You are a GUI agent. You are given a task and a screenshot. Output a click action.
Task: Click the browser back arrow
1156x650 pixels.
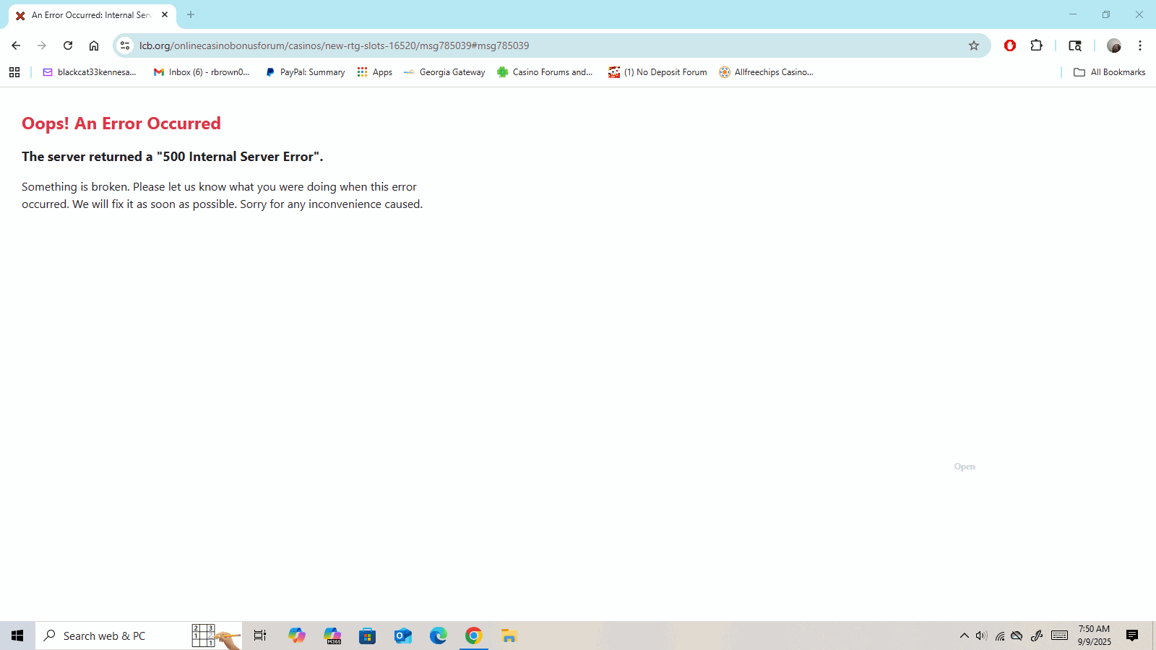[x=16, y=45]
